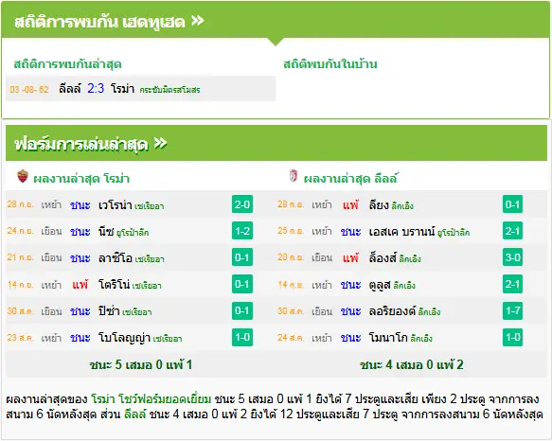Click the red แพ้ result in โตริโน่ row
This screenshot has width=552, height=441.
pyautogui.click(x=80, y=284)
